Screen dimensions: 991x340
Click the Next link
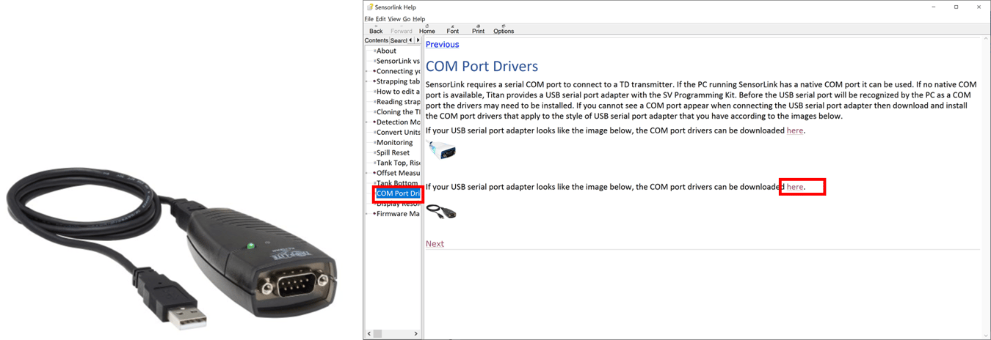pos(435,244)
